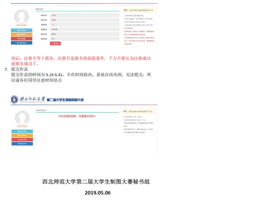Click the 报名状态 field showing 已报名
The height and width of the screenshot is (203, 256).
pyautogui.click(x=84, y=15)
